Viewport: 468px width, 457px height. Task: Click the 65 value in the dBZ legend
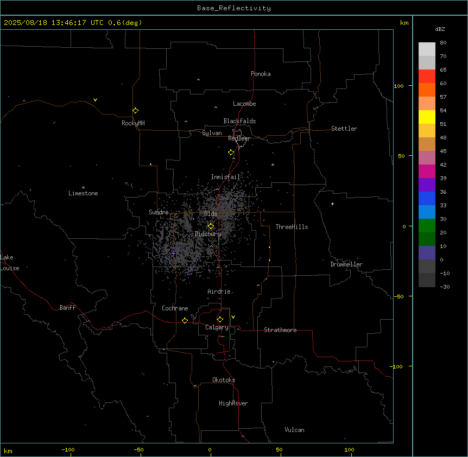(x=443, y=70)
